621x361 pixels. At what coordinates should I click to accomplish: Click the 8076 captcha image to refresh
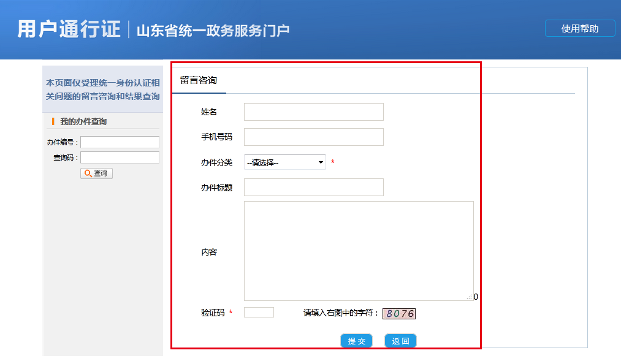[x=399, y=314]
